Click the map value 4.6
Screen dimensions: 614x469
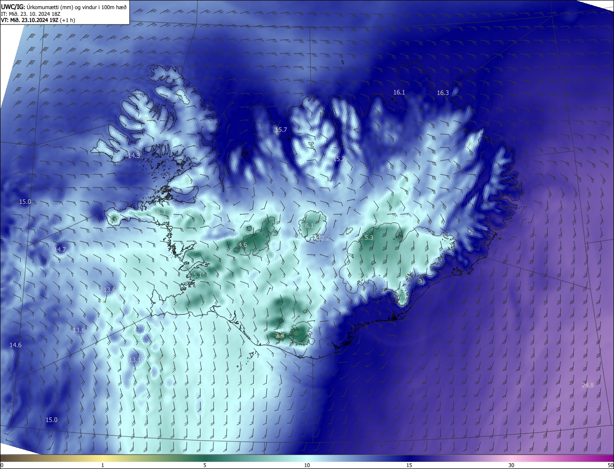(243, 245)
